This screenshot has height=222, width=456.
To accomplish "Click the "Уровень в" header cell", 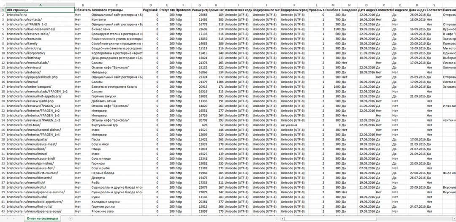I will [316, 10].
